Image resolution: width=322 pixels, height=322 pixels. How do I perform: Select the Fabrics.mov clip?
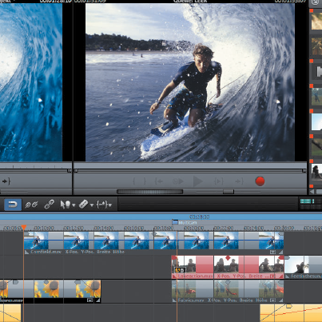pyautogui.click(x=228, y=291)
